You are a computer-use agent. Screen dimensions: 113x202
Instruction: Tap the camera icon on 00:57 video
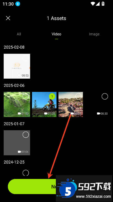[x=72, y=114]
